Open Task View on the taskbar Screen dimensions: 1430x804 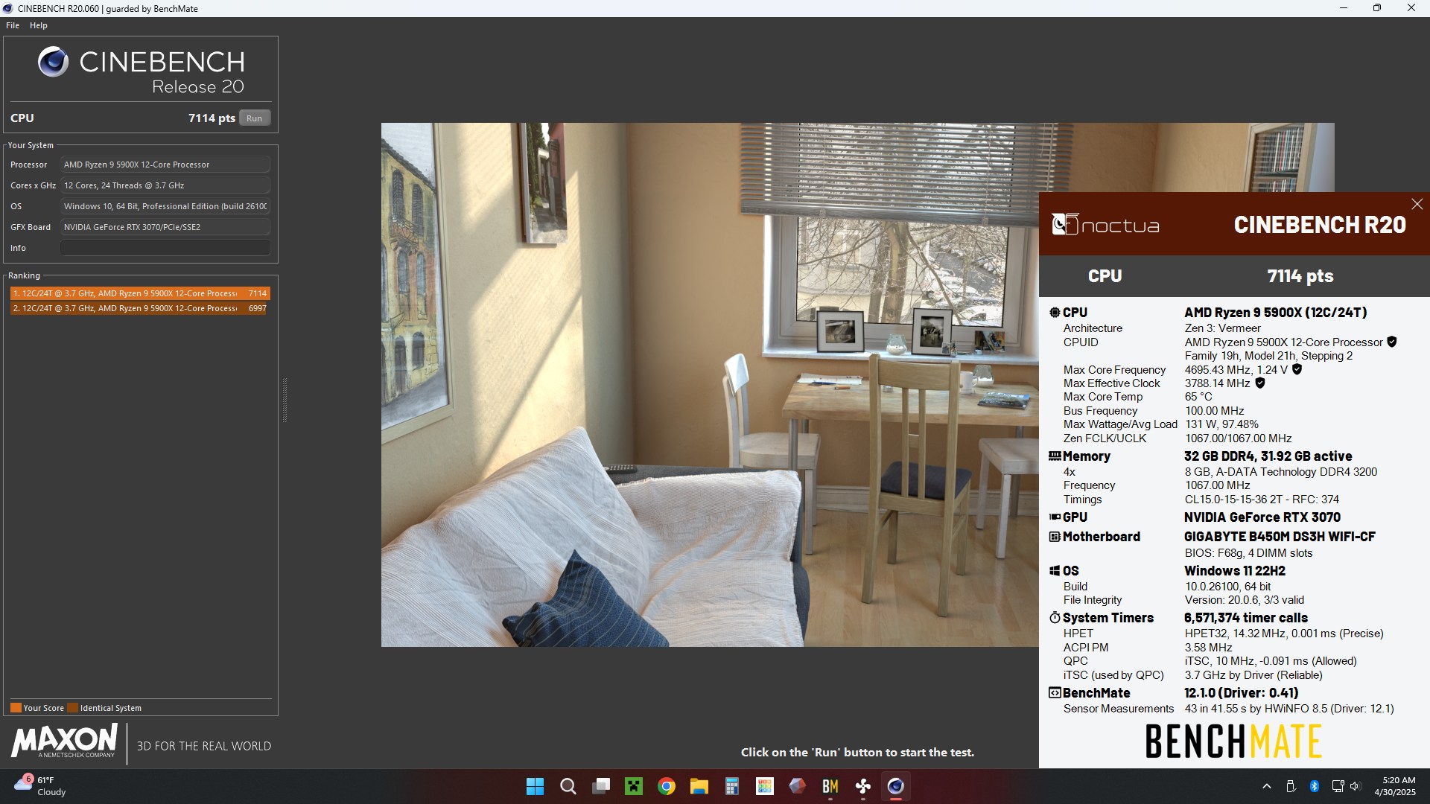tap(600, 786)
